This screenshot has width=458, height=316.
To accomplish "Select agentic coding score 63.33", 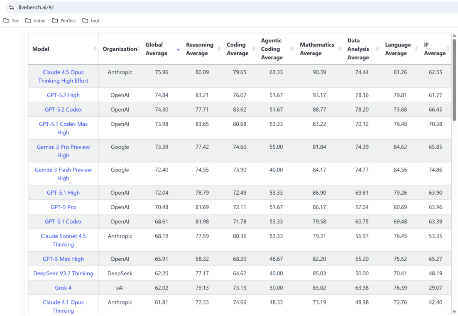I will [x=276, y=72].
